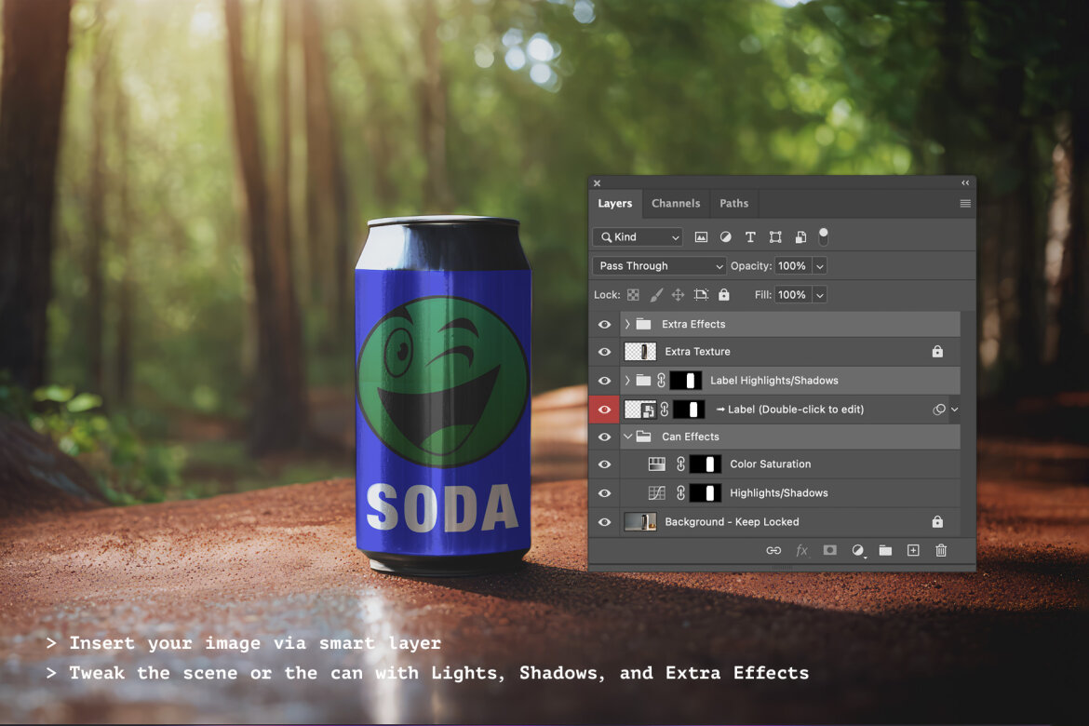Image resolution: width=1089 pixels, height=726 pixels.
Task: Create new group with the folder icon
Action: 885,550
